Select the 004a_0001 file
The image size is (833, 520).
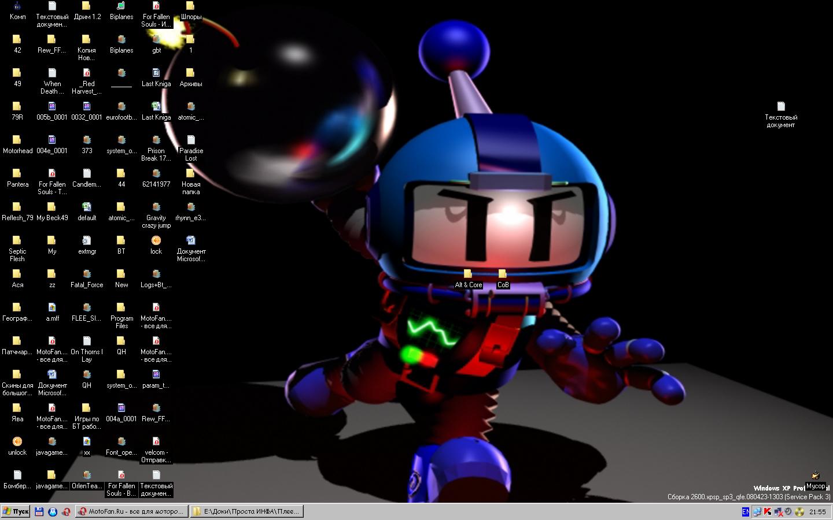coord(121,413)
